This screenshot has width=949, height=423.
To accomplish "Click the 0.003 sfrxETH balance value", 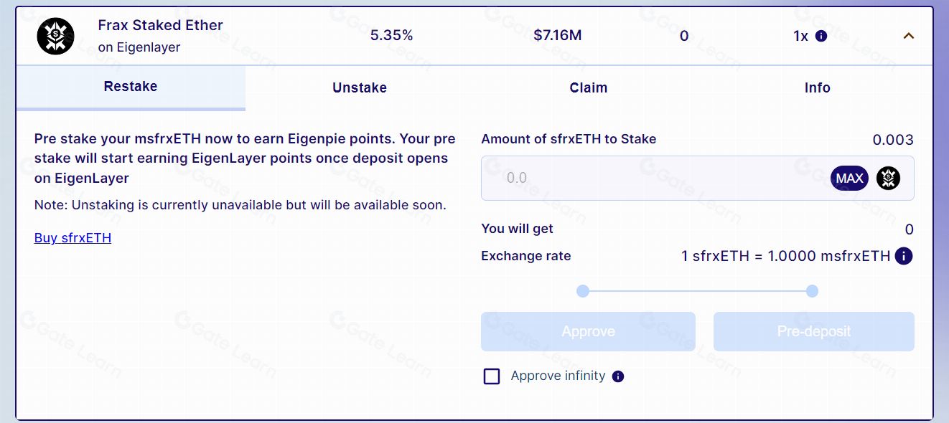I will point(893,140).
